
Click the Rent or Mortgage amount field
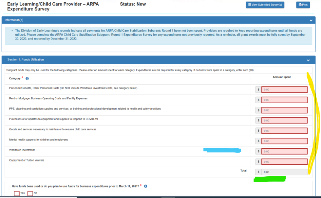tap(284, 100)
